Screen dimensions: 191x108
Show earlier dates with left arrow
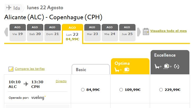(x=6, y=32)
